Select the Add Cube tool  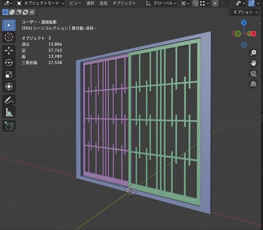click(9, 126)
